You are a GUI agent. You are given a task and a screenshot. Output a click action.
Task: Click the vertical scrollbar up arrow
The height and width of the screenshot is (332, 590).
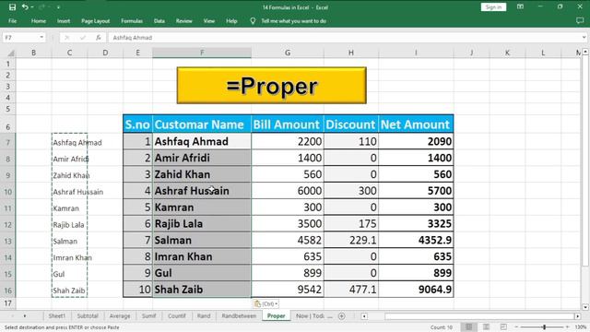tap(585, 52)
